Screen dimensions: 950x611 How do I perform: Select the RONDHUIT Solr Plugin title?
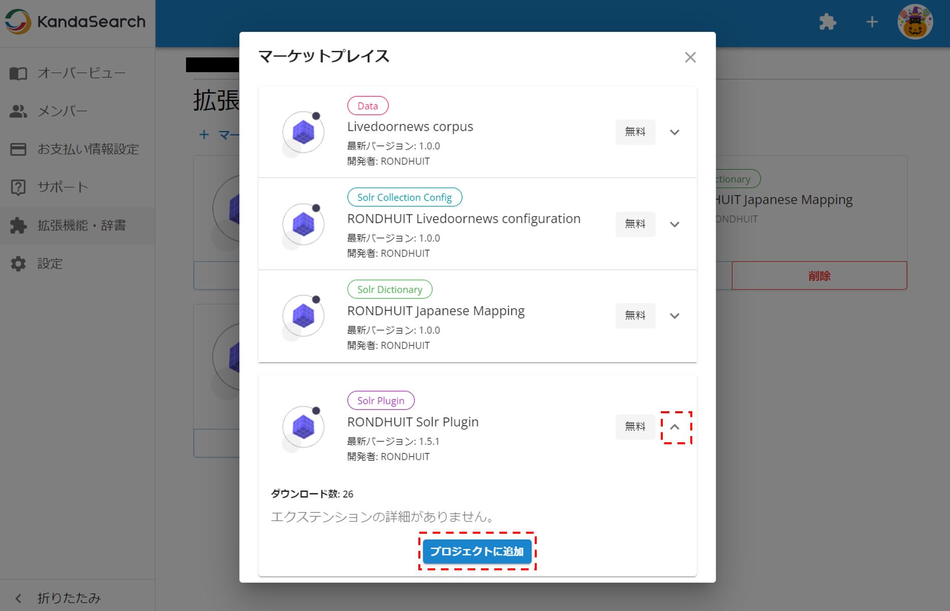click(x=413, y=422)
